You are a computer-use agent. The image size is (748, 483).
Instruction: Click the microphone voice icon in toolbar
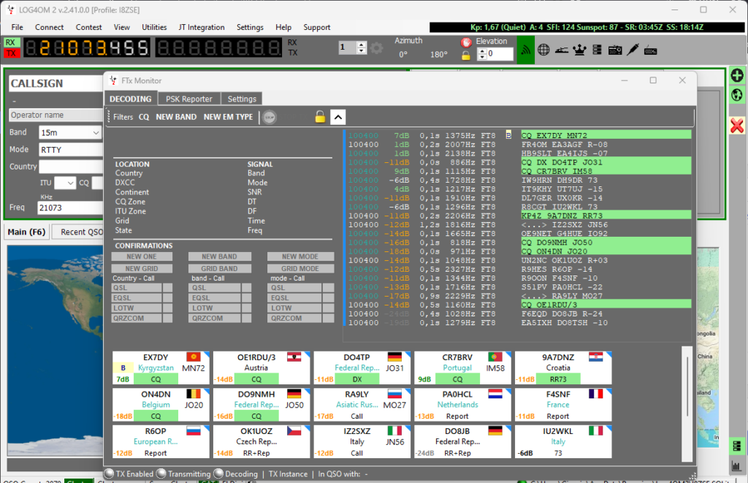(x=633, y=50)
